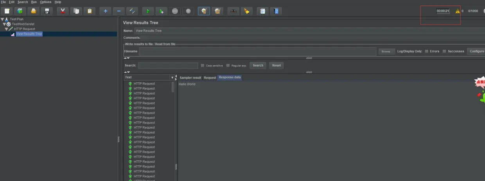Collapse the Test Plan tree node arrow

2,19
